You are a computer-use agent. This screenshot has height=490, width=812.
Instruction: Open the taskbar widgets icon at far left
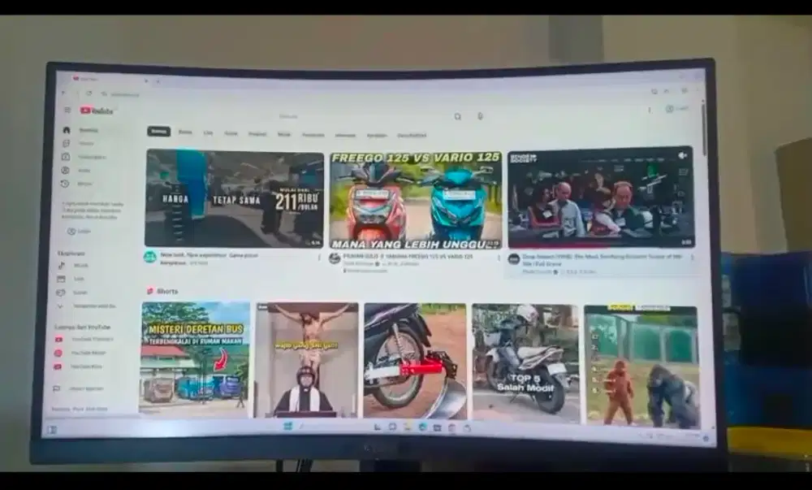(52, 430)
